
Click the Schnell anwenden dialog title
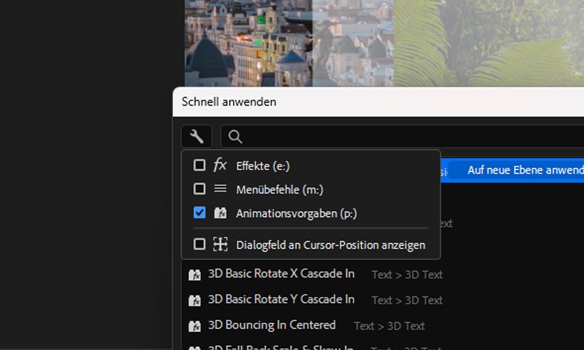[229, 101]
